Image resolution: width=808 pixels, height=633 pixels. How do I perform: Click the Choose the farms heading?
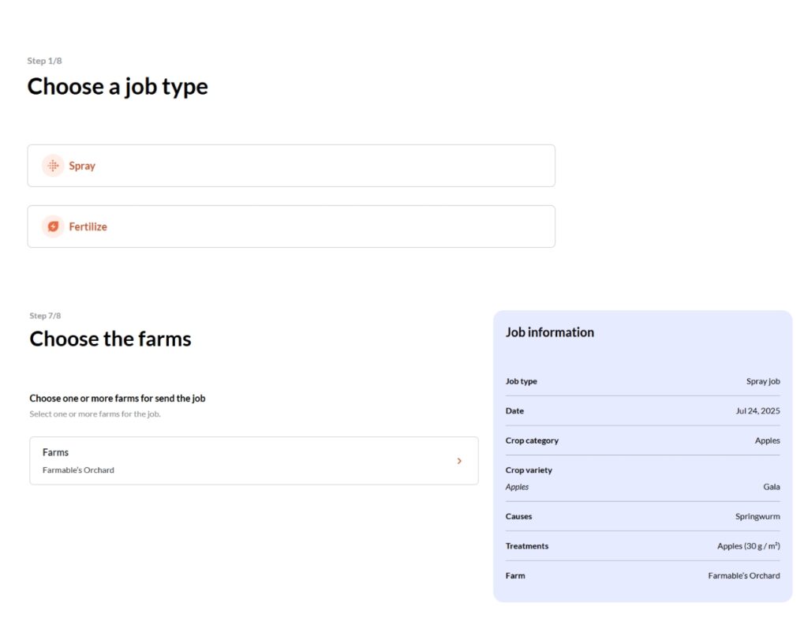[110, 339]
